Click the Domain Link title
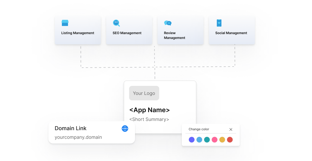 coord(70,128)
